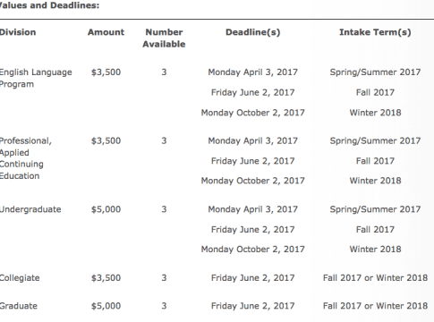Click Winter 2018 term in Professional row
The image size is (434, 322).
pyautogui.click(x=375, y=181)
